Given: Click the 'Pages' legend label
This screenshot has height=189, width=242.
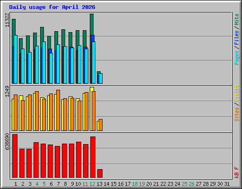Looking at the screenshot, I should (x=237, y=58).
